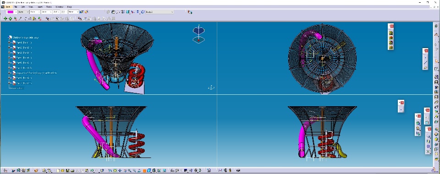Viewport: 440px width, 174px height.
Task: Click the first green arrows icon, second toolbar row
Action: (x=5, y=18)
